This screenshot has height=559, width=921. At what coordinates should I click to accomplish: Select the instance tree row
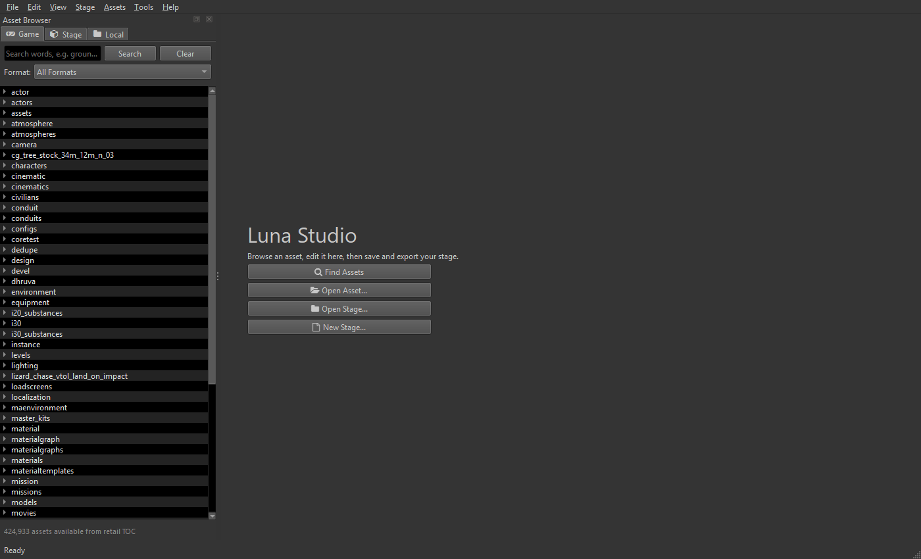104,345
